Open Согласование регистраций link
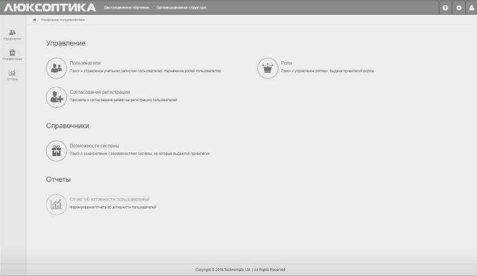Image resolution: width=477 pixels, height=276 pixels. [x=99, y=92]
